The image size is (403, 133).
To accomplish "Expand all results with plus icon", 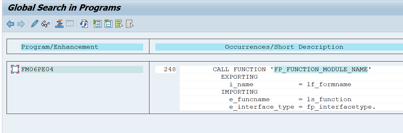I will [98, 24].
